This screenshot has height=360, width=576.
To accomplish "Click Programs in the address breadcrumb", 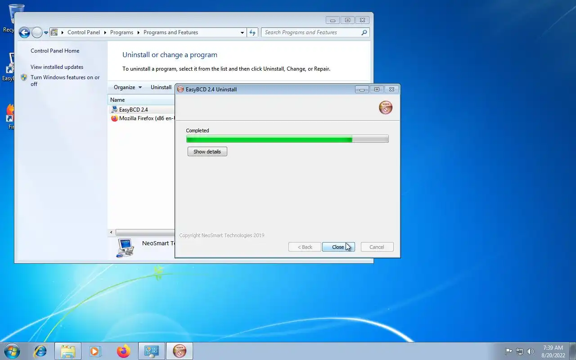I will click(x=121, y=32).
